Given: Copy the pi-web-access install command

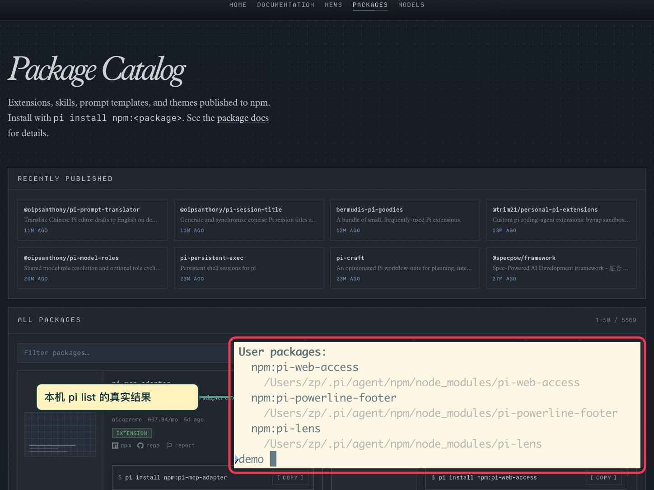Looking at the screenshot, I should [603, 477].
